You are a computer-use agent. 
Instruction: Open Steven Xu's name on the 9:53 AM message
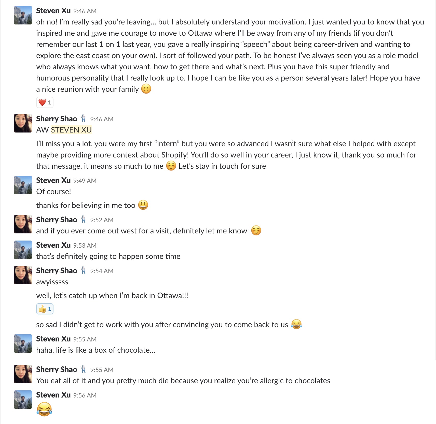pyautogui.click(x=53, y=245)
